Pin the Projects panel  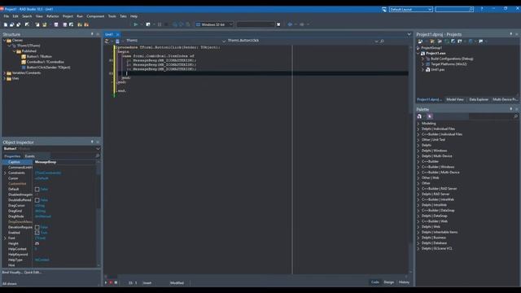510,34
